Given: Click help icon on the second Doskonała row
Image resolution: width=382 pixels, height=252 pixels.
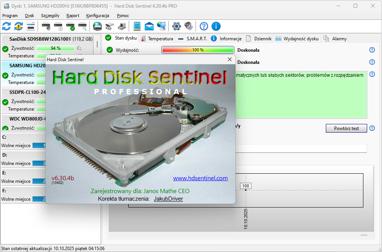Looking at the screenshot, I should (372, 62).
